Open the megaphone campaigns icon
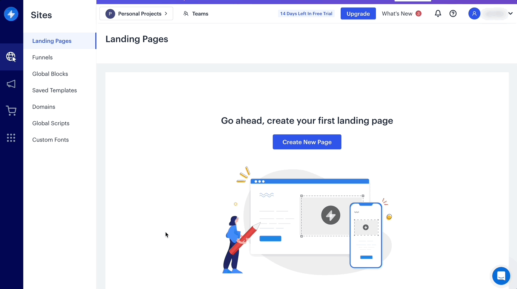The height and width of the screenshot is (289, 517). click(11, 84)
